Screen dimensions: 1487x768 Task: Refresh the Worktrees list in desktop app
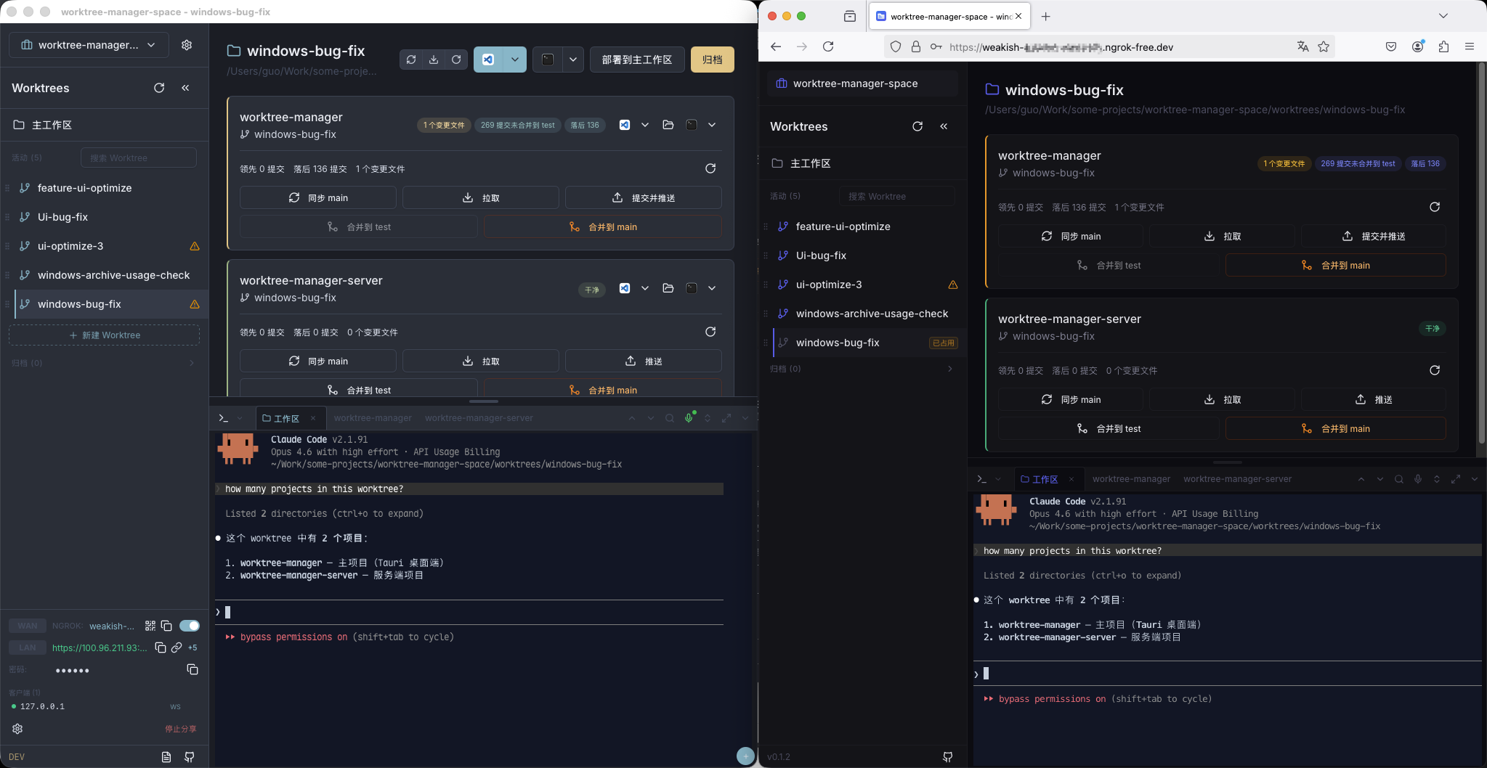[159, 88]
